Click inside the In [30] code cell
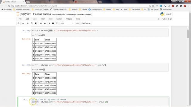Screen dimensions: 191x107 click(100, 67)
